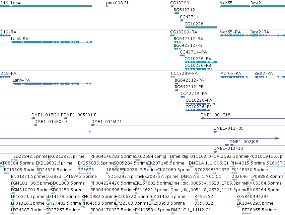Select the 3495552 feature label
This screenshot has width=285, height=215.
click(204, 197)
